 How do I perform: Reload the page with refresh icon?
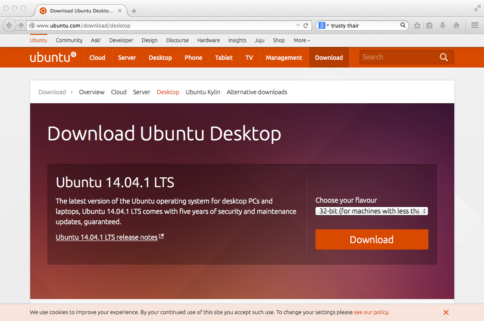pos(306,25)
